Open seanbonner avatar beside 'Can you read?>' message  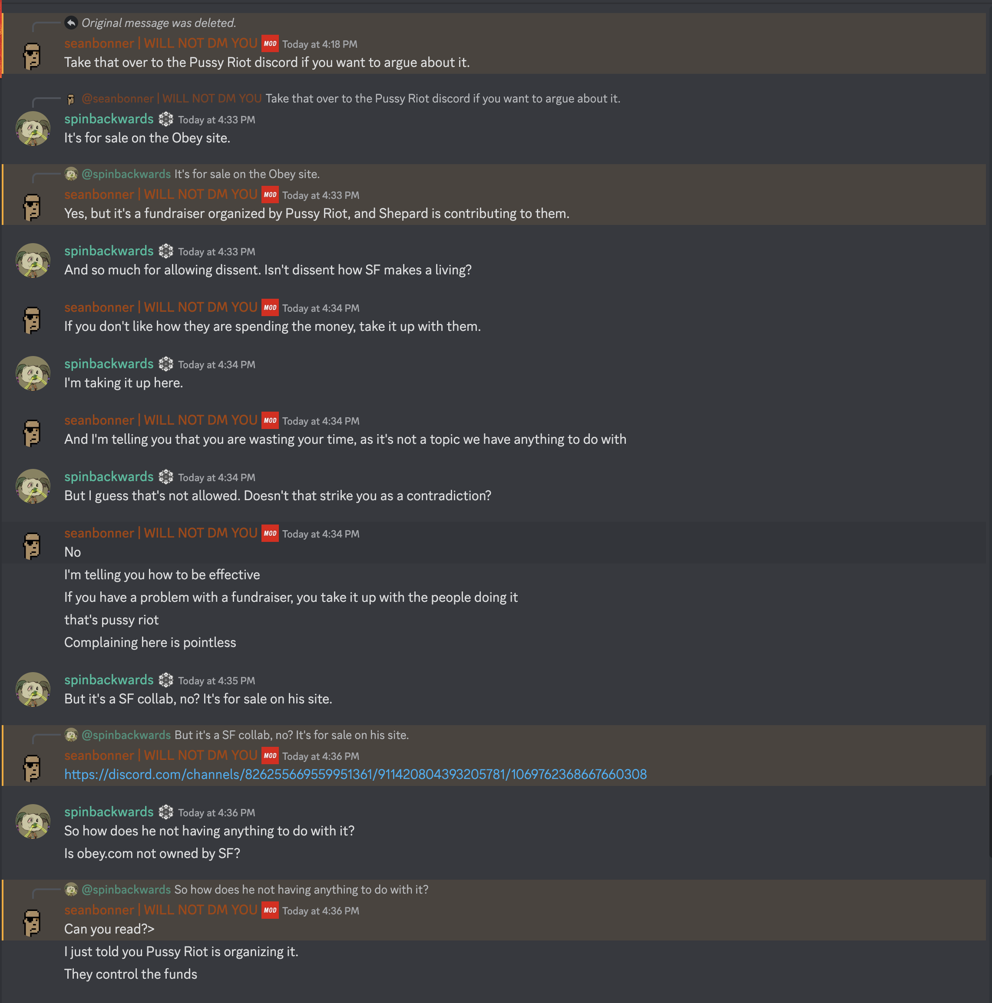[x=33, y=923]
